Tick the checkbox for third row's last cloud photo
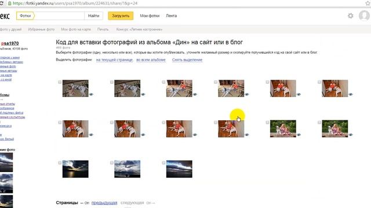The height and width of the screenshot is (208, 371). coord(163,163)
